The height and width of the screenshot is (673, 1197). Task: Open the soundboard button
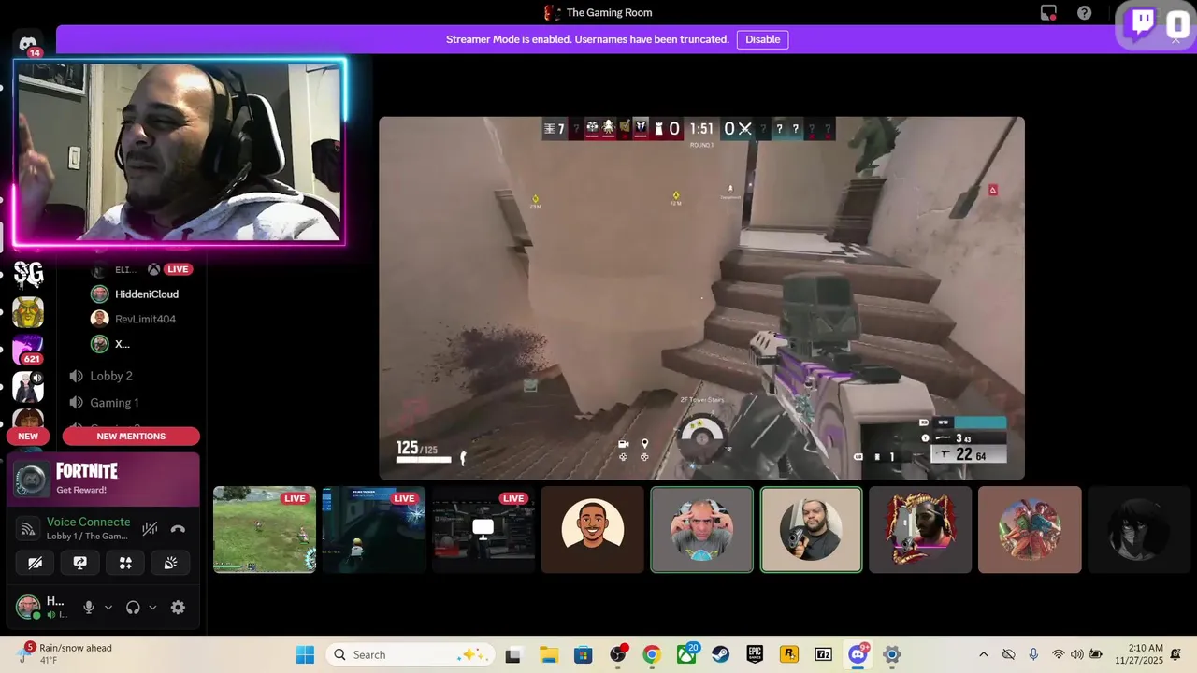coord(170,563)
